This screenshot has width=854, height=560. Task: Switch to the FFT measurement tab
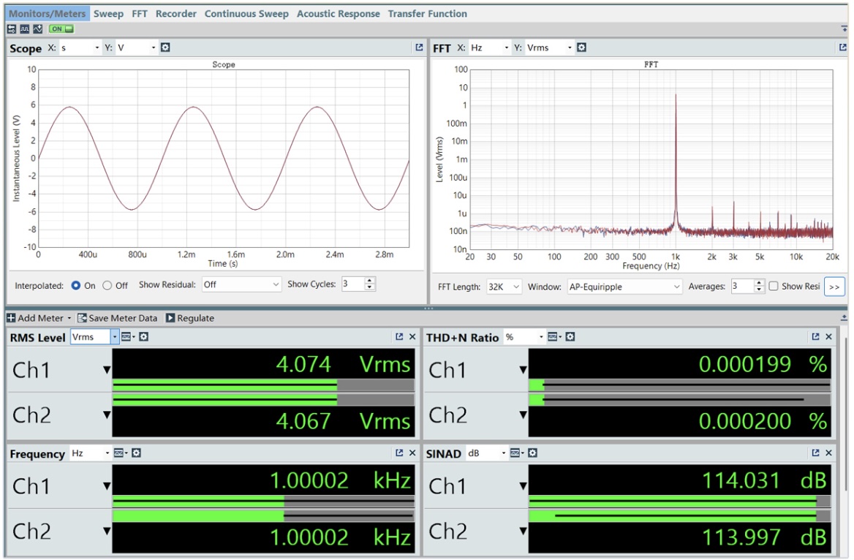point(140,14)
